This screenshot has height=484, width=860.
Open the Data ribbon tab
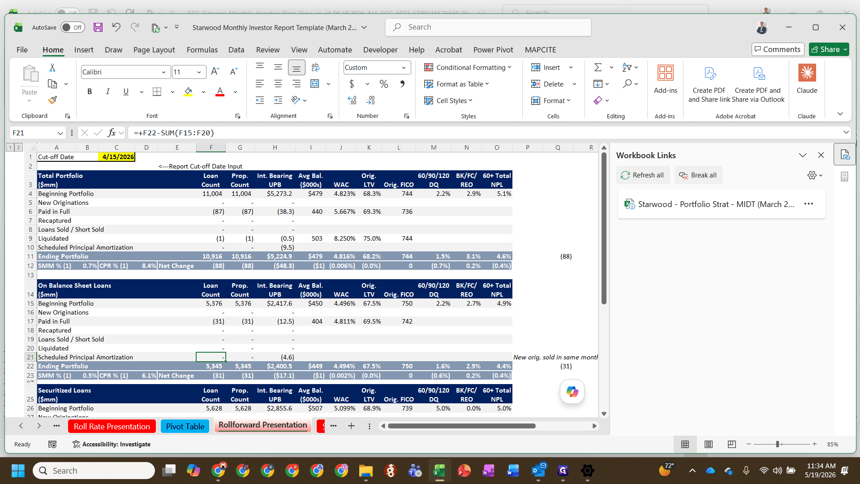click(x=236, y=50)
